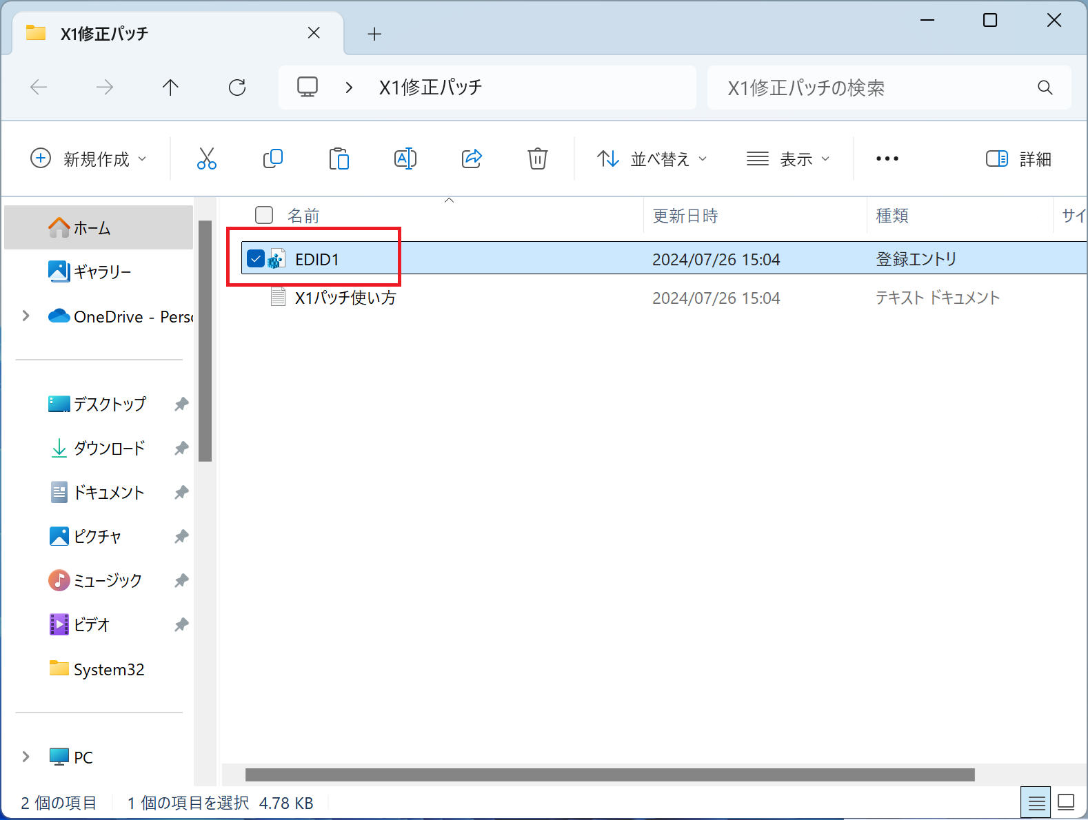Click the Delete trash can icon
The height and width of the screenshot is (820, 1088).
537,158
